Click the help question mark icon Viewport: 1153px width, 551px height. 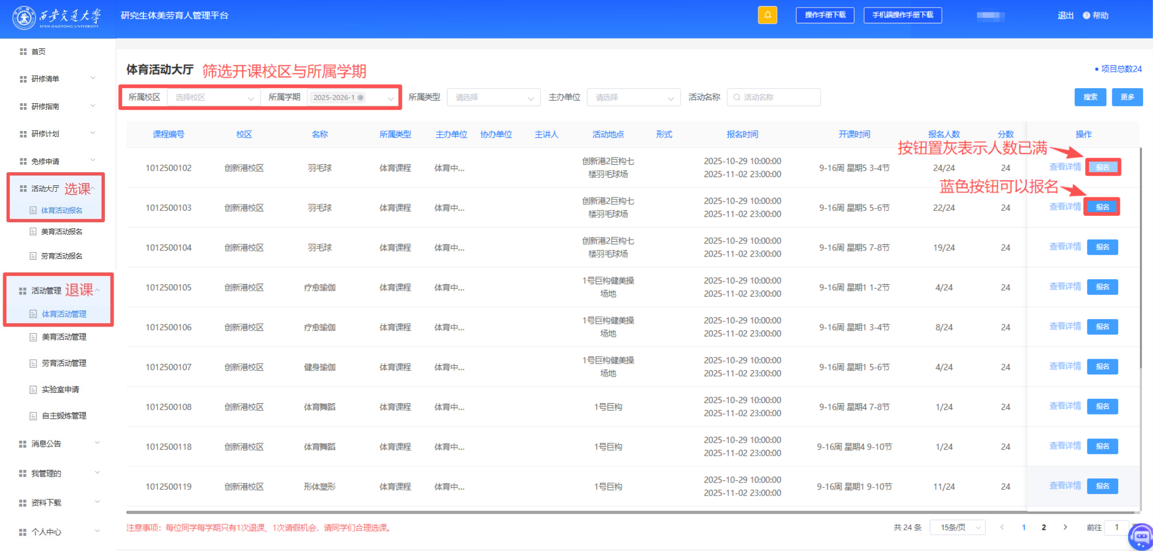(1086, 16)
